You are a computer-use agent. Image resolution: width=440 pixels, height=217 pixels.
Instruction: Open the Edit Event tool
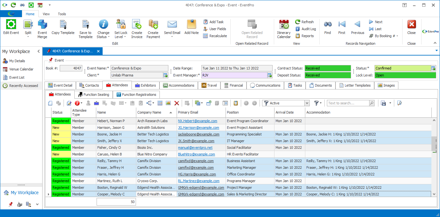coord(11,27)
